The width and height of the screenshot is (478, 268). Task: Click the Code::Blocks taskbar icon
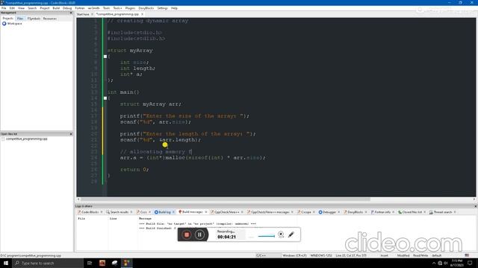(x=127, y=263)
